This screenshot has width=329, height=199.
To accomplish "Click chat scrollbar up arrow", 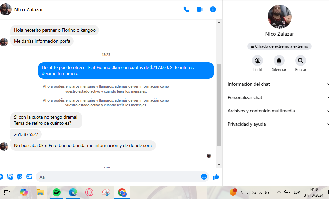I will [219, 22].
